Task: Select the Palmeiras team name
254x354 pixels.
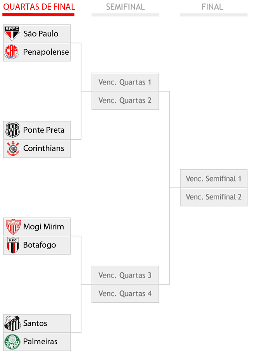Action: [40, 342]
